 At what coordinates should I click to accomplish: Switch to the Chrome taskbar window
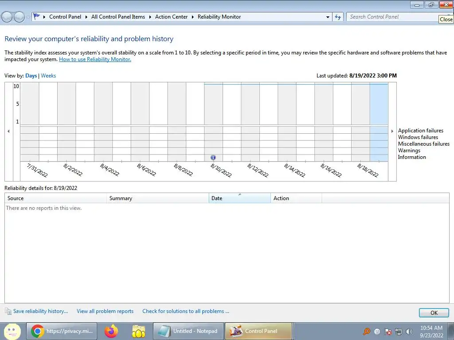point(62,331)
